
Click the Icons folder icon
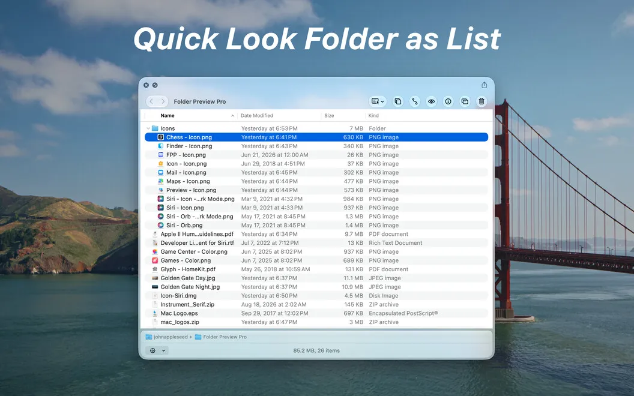point(155,128)
